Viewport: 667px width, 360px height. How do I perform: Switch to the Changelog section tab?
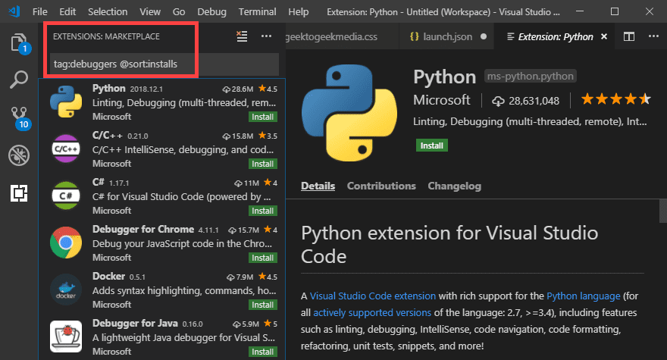click(454, 186)
